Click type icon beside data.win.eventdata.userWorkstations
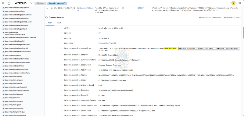244x116 pixels. pos(4,62)
